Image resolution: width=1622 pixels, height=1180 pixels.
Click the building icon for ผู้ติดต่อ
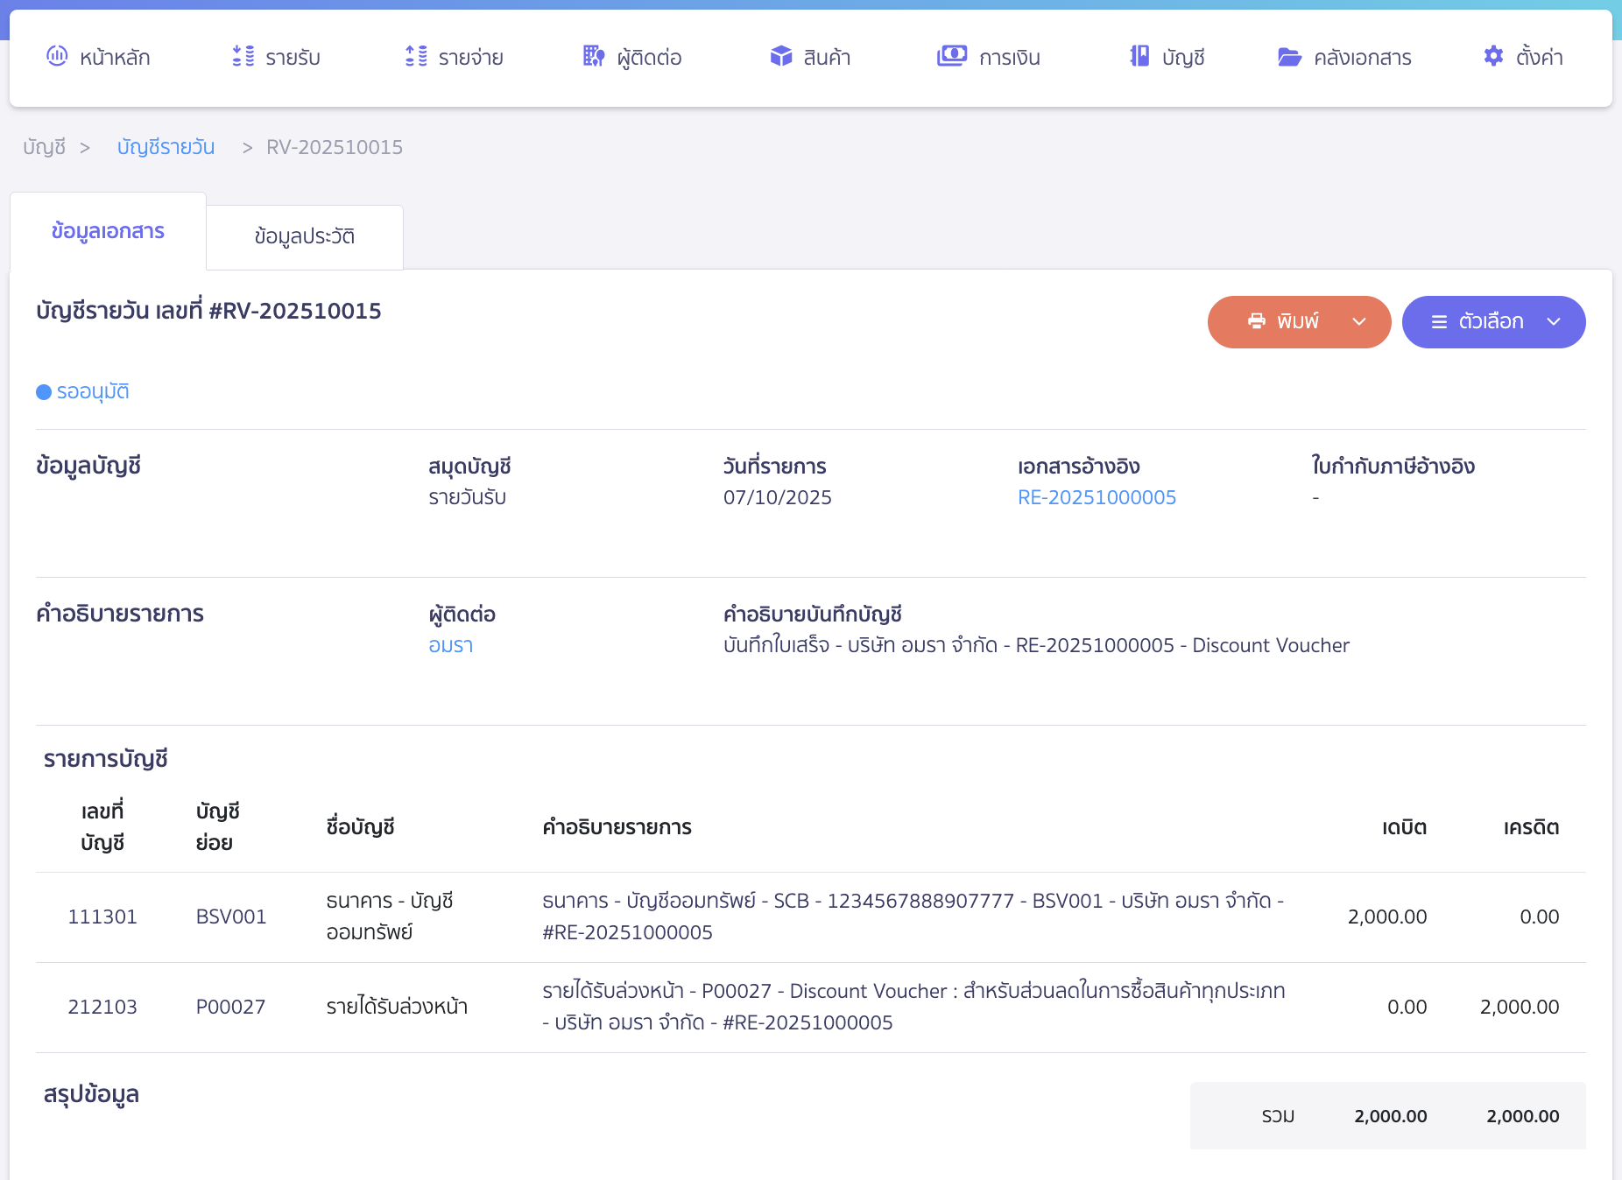(x=593, y=57)
